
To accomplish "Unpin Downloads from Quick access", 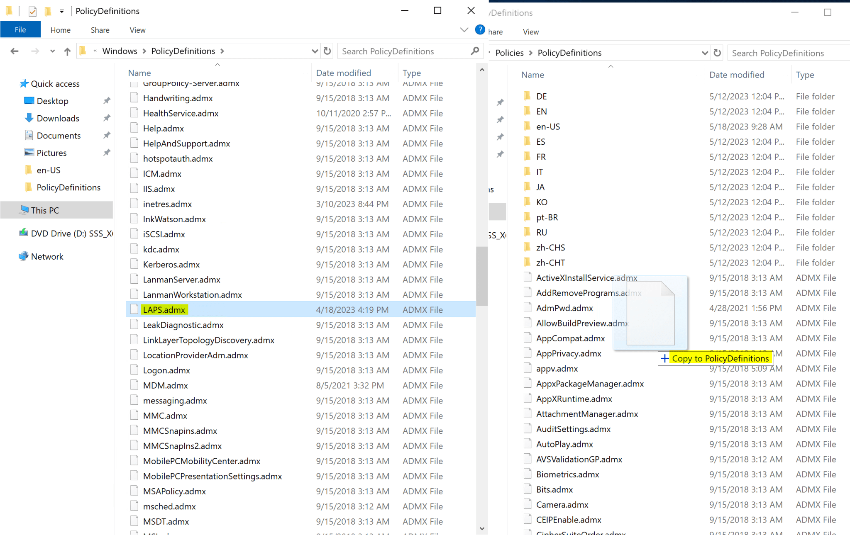I will pos(107,118).
